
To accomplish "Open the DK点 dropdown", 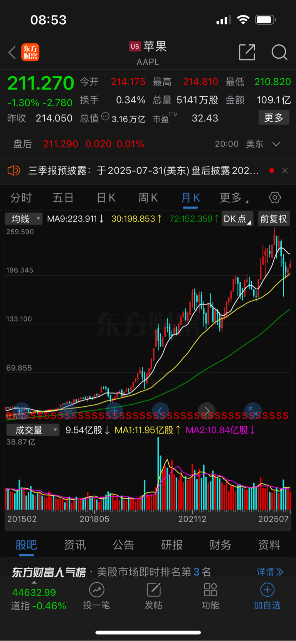I will [237, 219].
